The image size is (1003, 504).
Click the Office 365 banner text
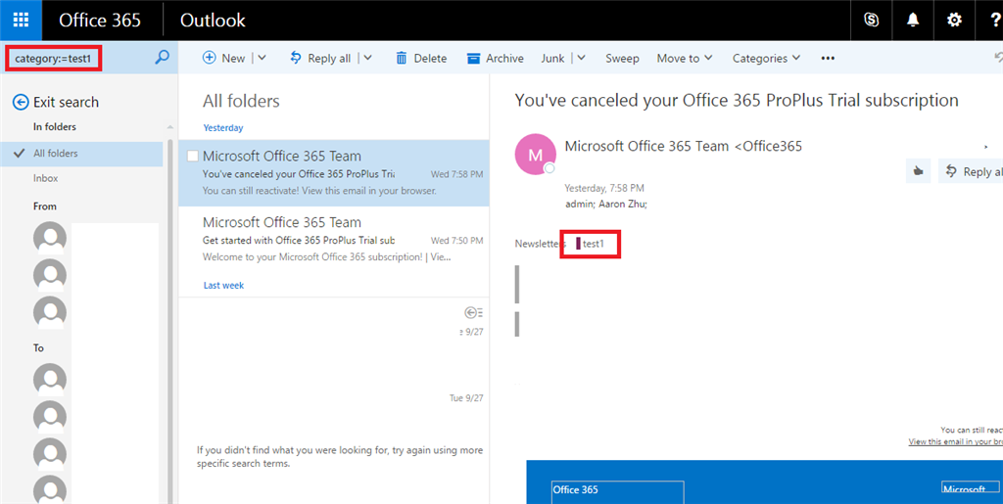pyautogui.click(x=575, y=490)
